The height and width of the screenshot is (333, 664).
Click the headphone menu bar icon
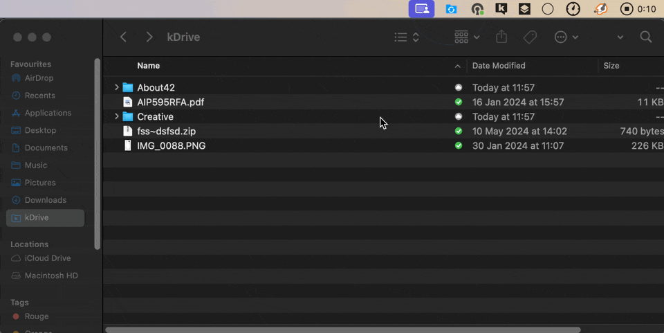477,9
